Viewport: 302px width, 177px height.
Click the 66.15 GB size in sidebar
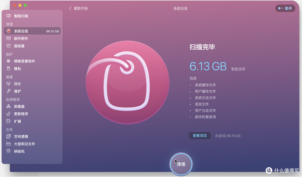pos(53,31)
